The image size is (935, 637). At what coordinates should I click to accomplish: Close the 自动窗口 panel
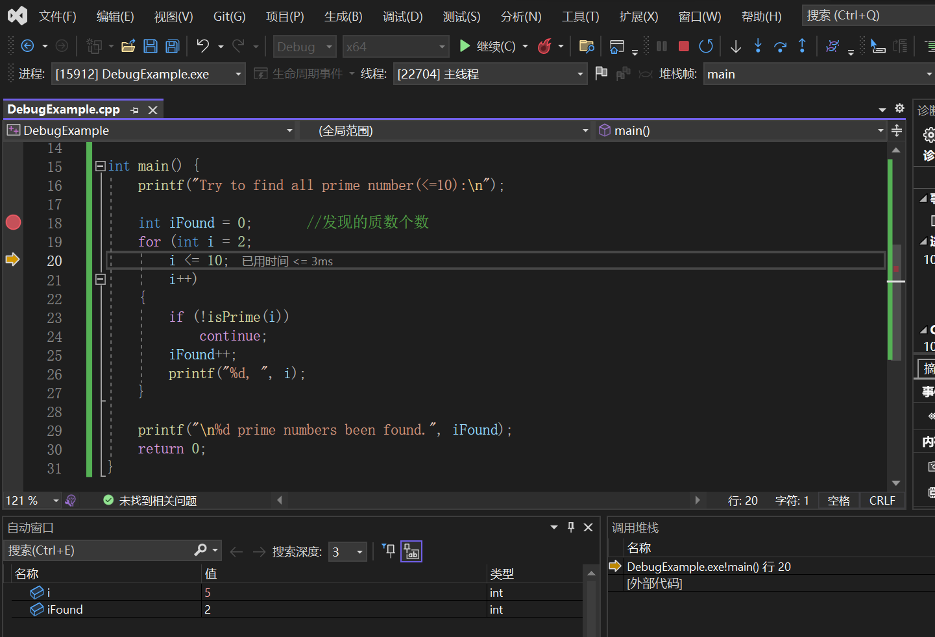coord(589,527)
